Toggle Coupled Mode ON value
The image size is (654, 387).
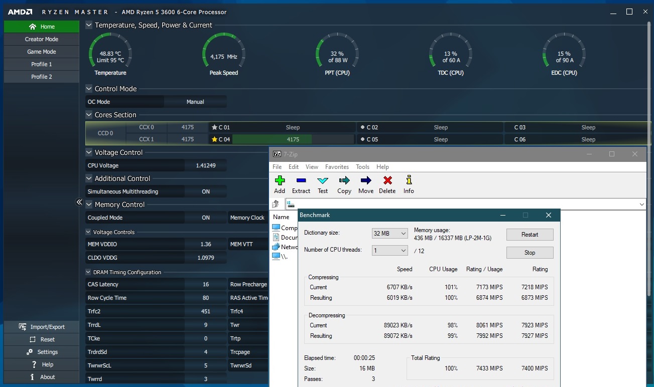pos(206,218)
